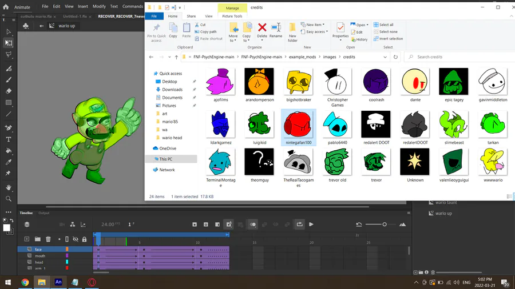Select the Text tool in Animate
Screen dimensions: 515x289
(x=9, y=139)
